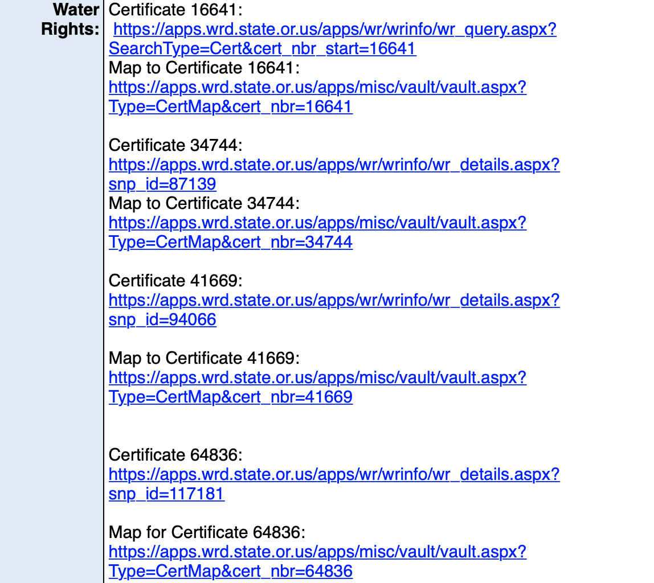The width and height of the screenshot is (654, 583).
Task: Click the 'Certificate 41669:' text label
Action: pyautogui.click(x=175, y=281)
